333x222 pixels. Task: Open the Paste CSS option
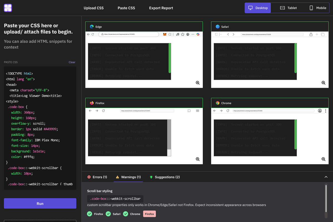pyautogui.click(x=126, y=8)
